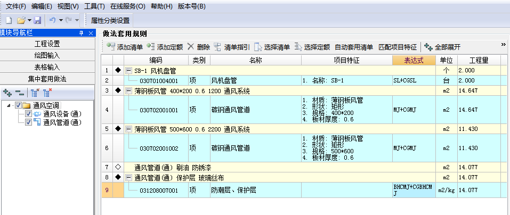Open the 帮助(H) menu
510x215 pixels.
(x=161, y=6)
